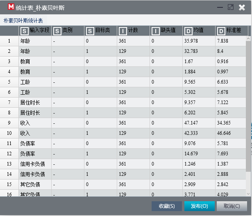The height and width of the screenshot is (216, 252).
Task: Sort by the 缺失值 column header
Action: click(x=166, y=31)
